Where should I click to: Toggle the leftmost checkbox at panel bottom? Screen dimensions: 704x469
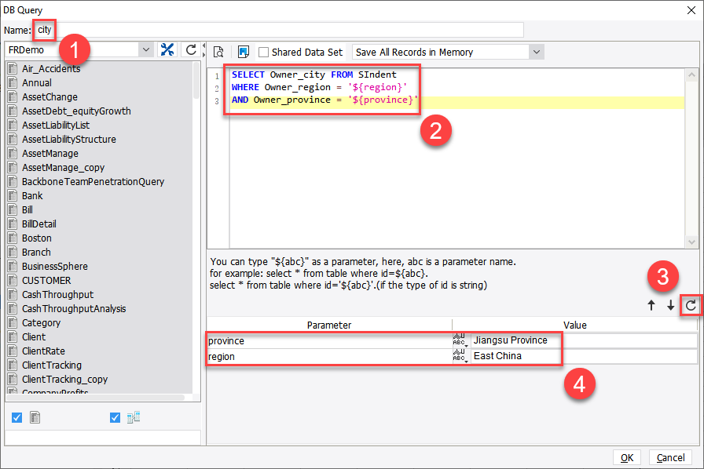pyautogui.click(x=17, y=417)
